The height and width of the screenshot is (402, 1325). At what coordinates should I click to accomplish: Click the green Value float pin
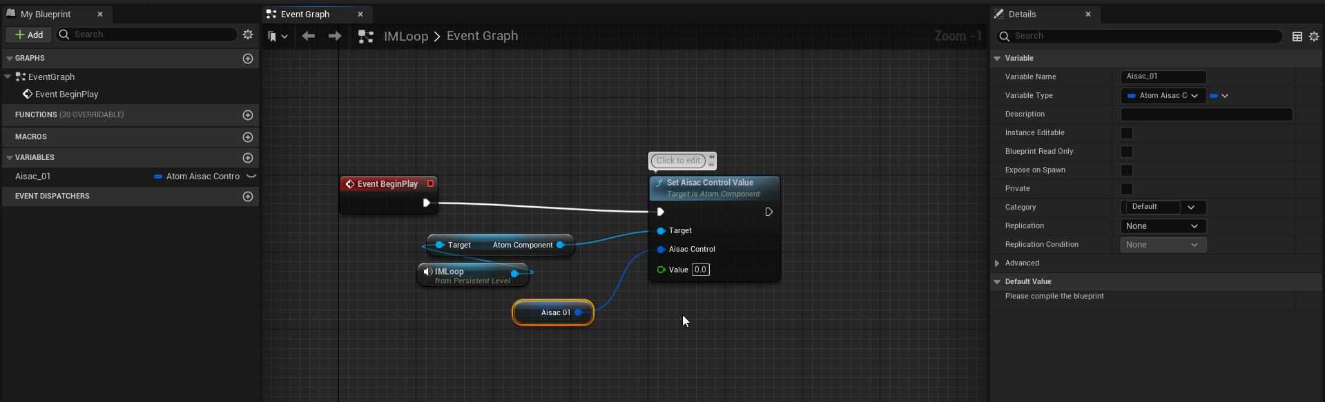coord(661,270)
